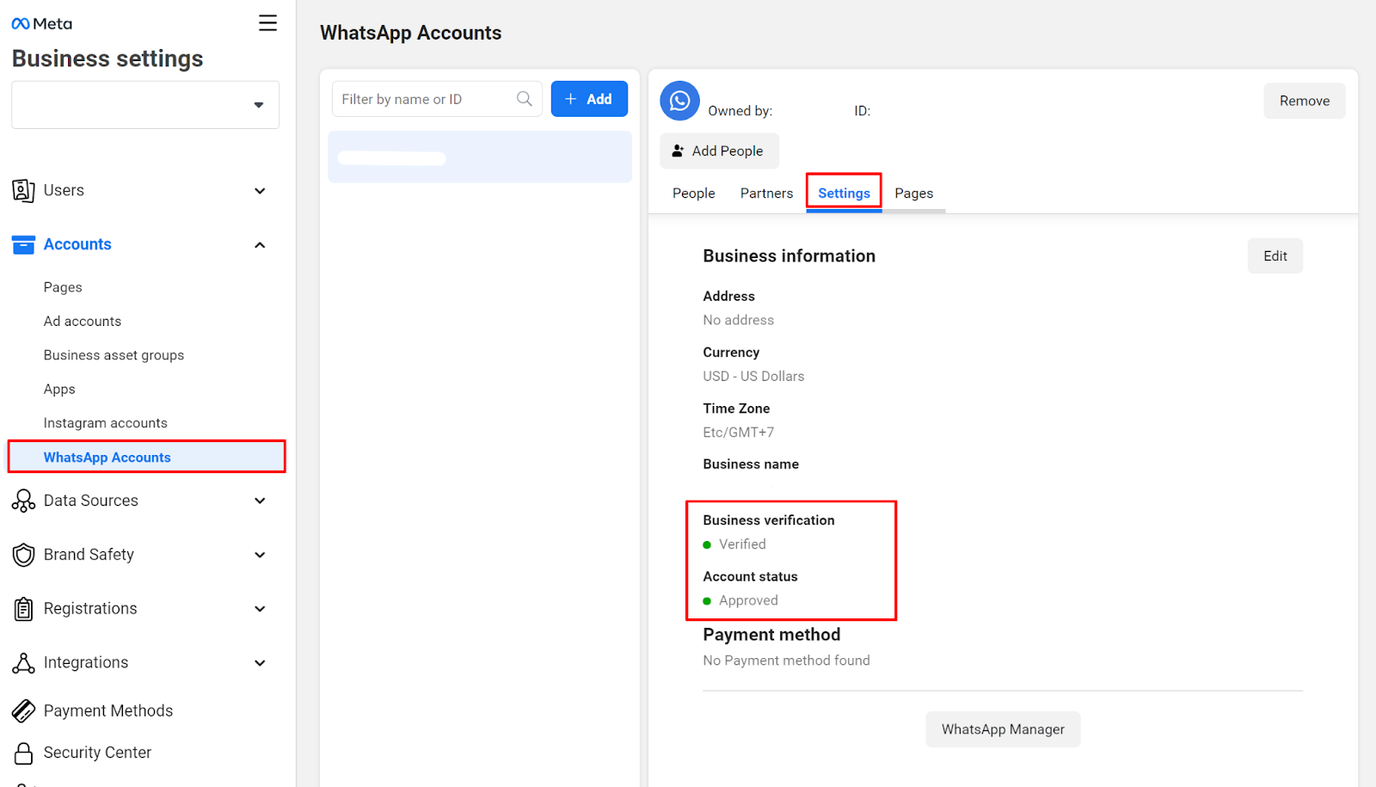Switch to the Settings tab

click(x=844, y=194)
